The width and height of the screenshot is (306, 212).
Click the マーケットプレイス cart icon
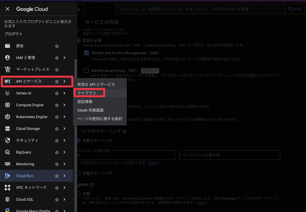8,70
